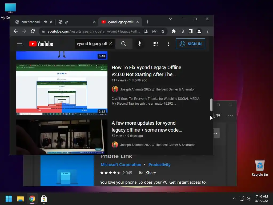Screen dimensions: 273x205
Task: Run YouTube search with magnifier button
Action: (123, 44)
